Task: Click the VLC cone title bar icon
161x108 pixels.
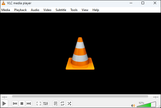Action: (3, 3)
